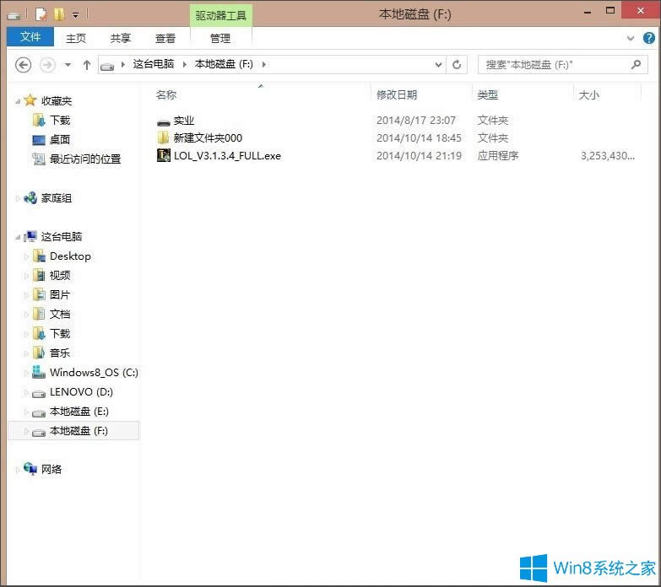661x587 pixels.
Task: Expand the ribbon with the chevron
Action: pyautogui.click(x=631, y=38)
